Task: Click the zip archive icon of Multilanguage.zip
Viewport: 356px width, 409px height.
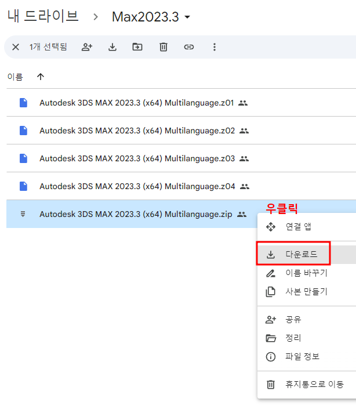Action: point(23,214)
